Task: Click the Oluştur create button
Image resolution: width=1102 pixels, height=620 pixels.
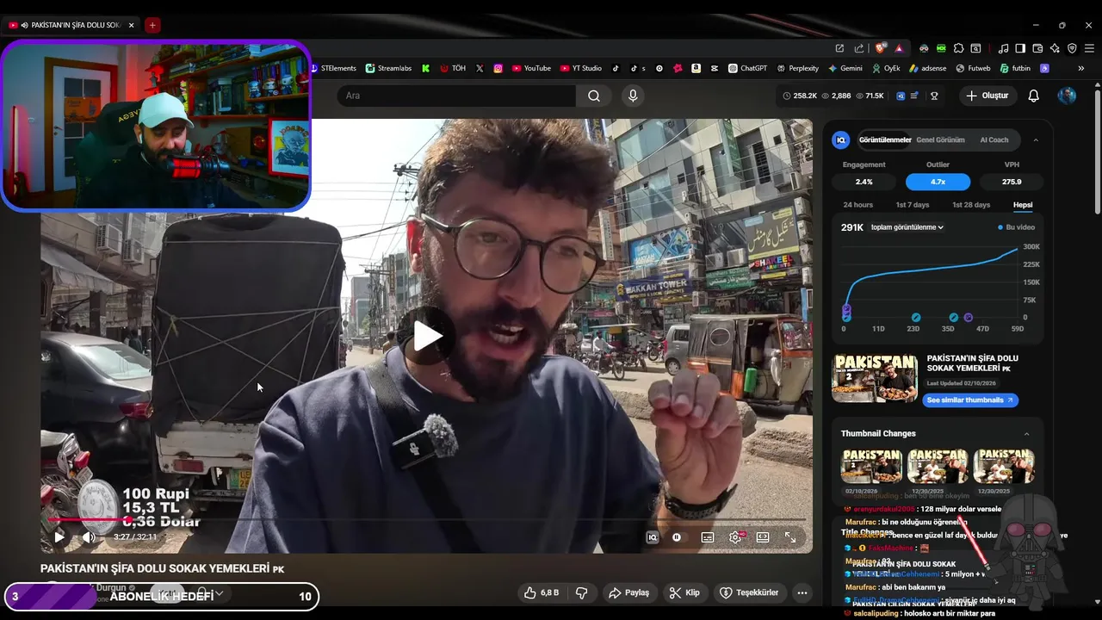Action: 987,96
